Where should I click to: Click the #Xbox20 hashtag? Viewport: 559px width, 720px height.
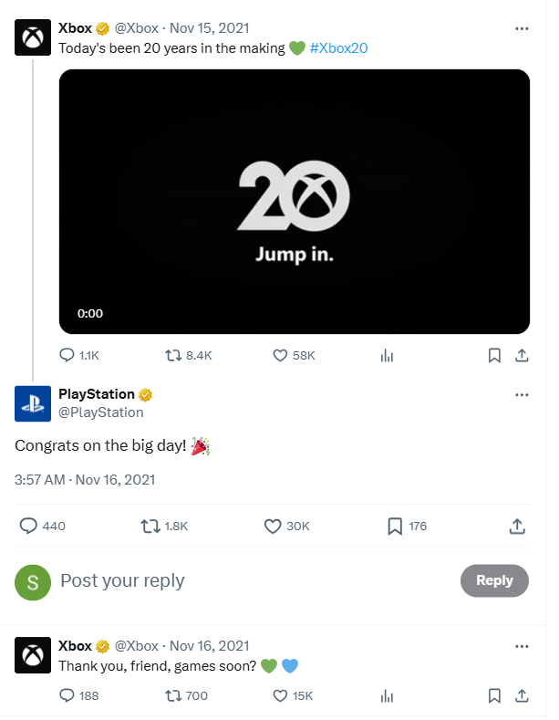338,47
